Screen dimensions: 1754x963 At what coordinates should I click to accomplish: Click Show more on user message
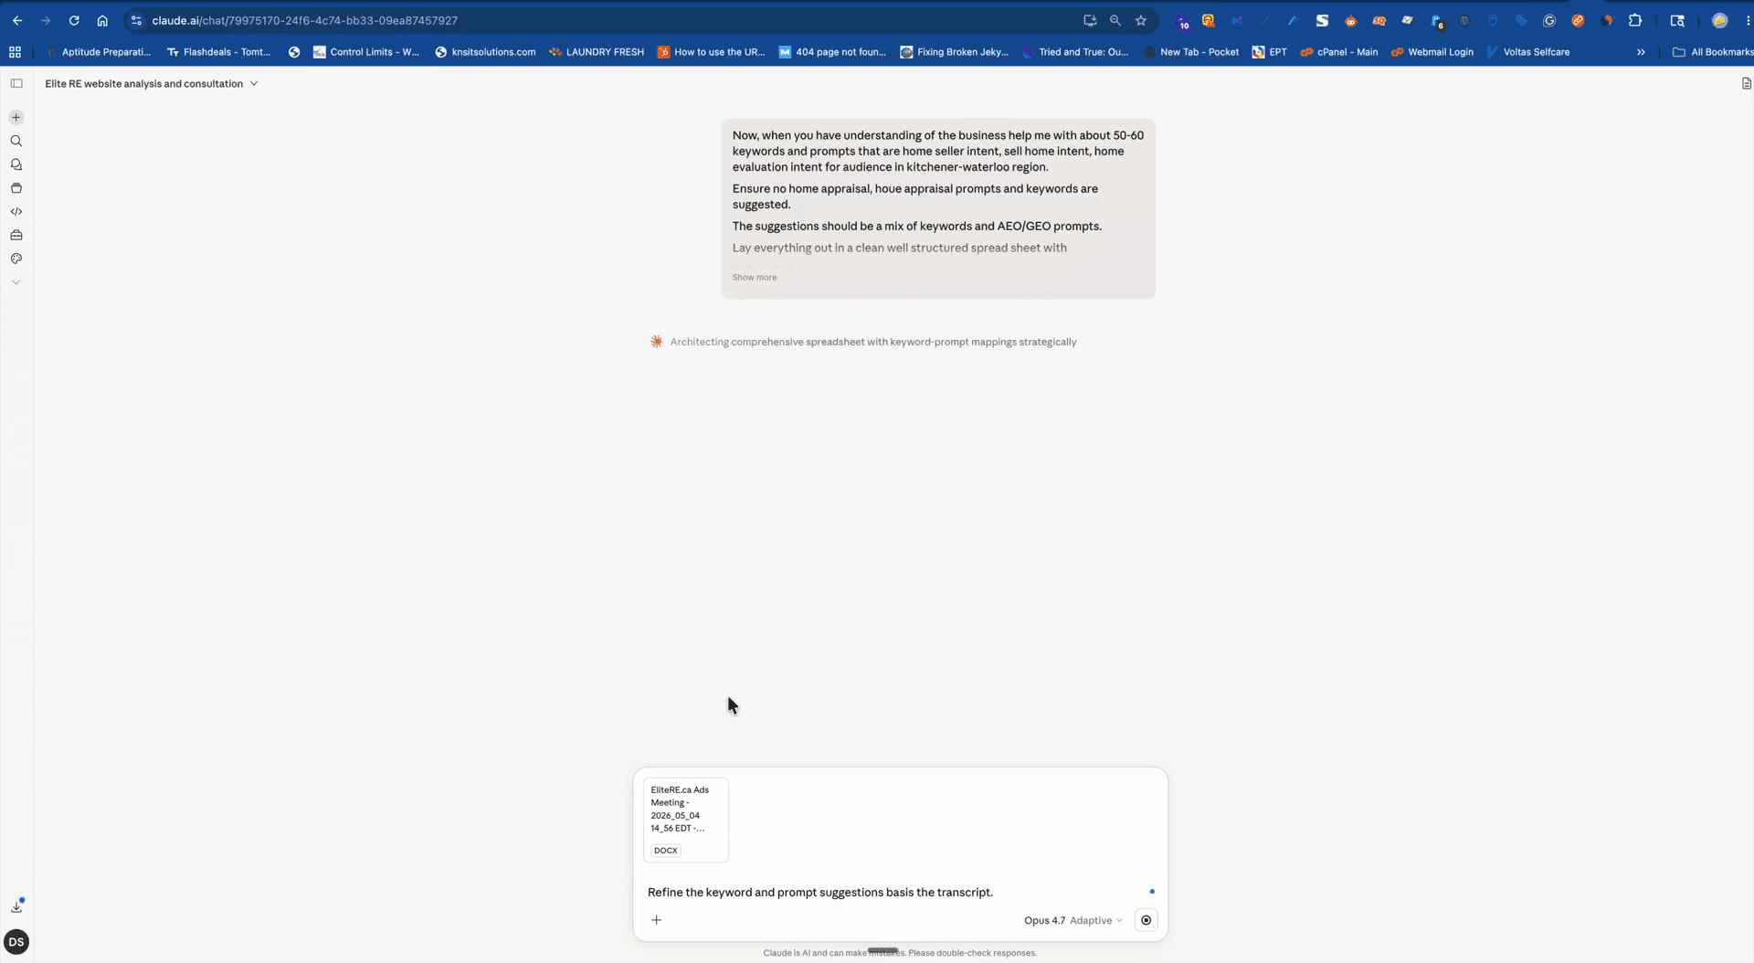(754, 277)
